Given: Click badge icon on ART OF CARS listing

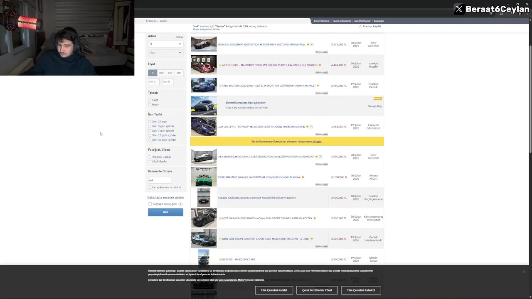Looking at the screenshot, I should point(320,65).
